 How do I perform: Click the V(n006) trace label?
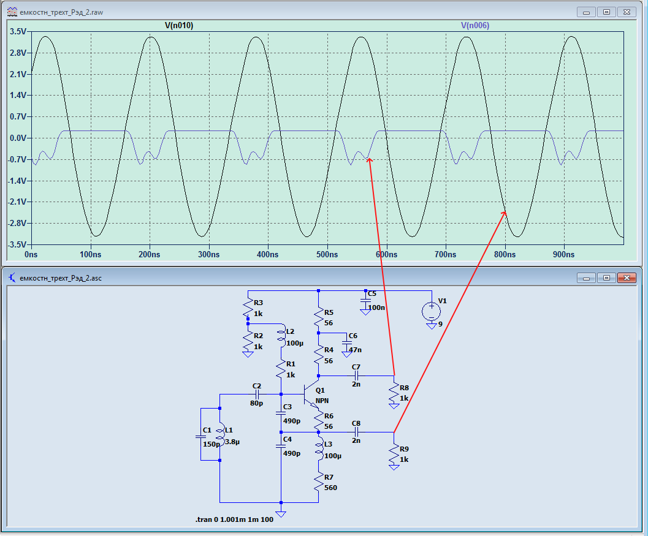(x=475, y=26)
